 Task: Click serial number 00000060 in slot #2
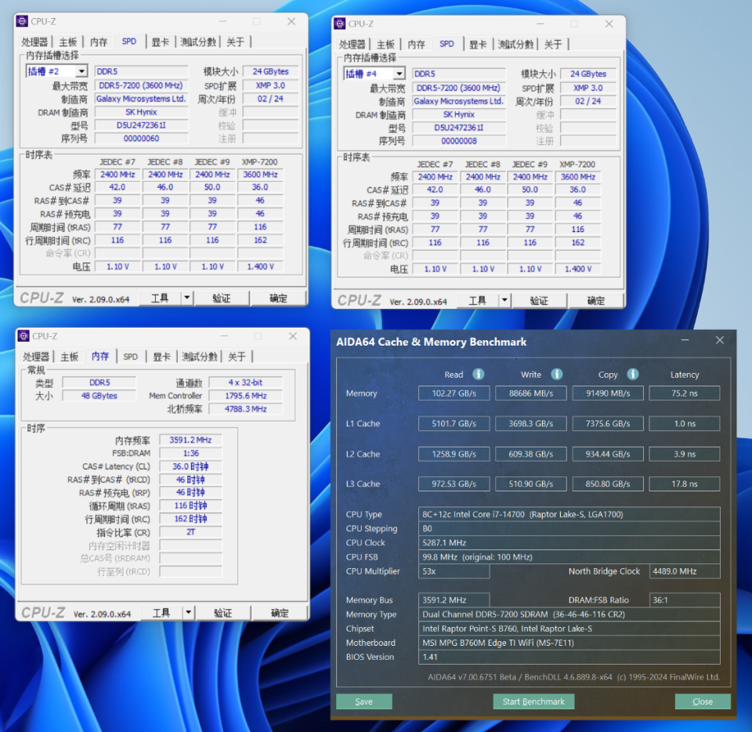coord(141,139)
